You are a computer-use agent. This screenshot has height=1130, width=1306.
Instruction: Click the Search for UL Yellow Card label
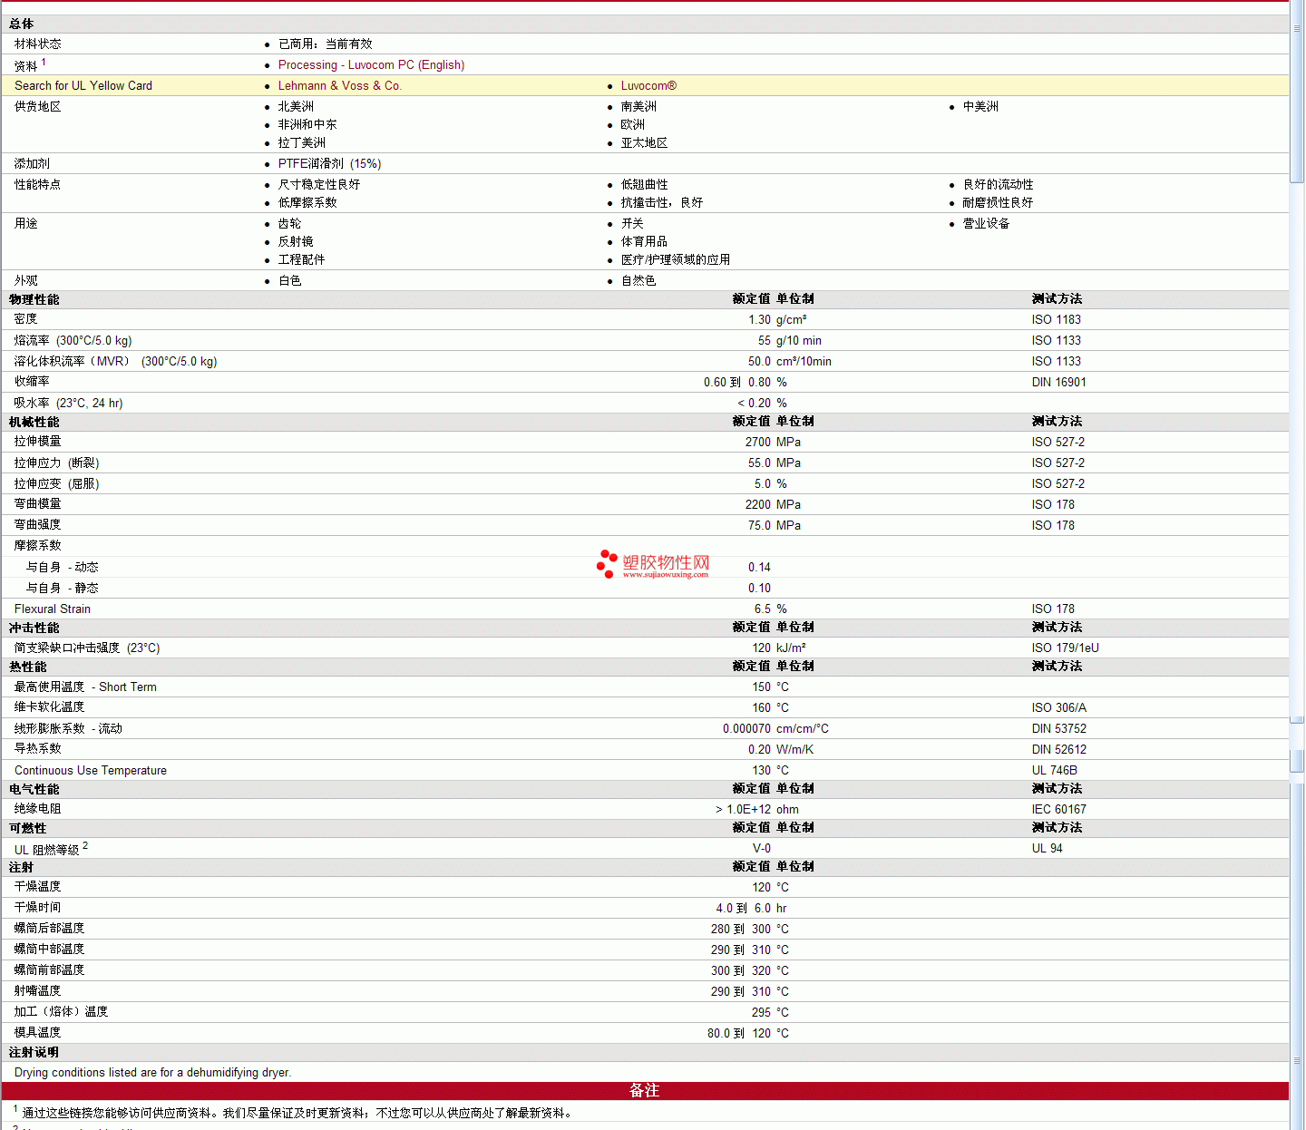[x=83, y=86]
